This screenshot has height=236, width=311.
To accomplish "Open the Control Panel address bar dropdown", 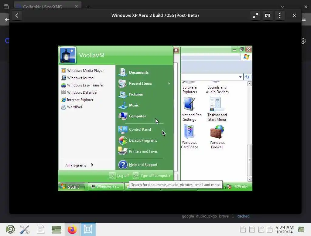I will coord(240,77).
